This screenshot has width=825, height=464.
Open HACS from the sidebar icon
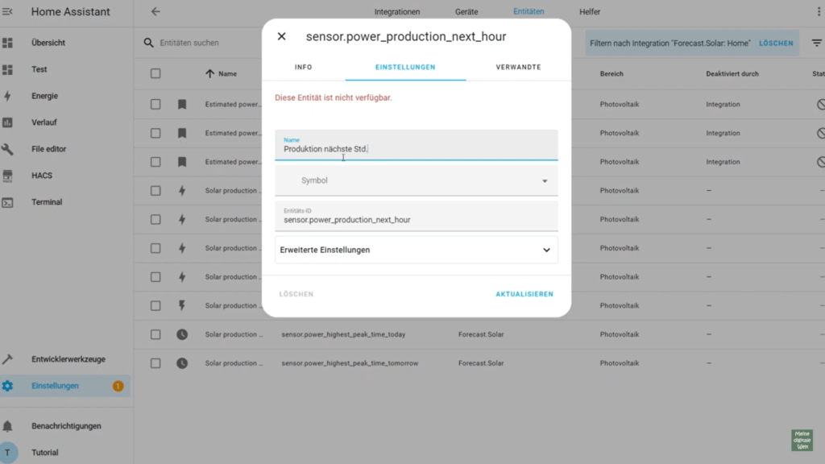point(8,176)
